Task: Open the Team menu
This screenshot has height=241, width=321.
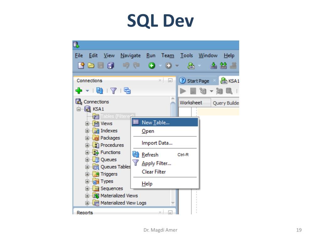Action: (x=168, y=56)
